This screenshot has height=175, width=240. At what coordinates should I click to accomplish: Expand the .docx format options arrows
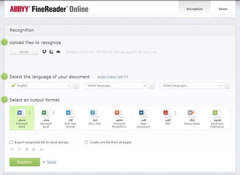[x=29, y=113]
